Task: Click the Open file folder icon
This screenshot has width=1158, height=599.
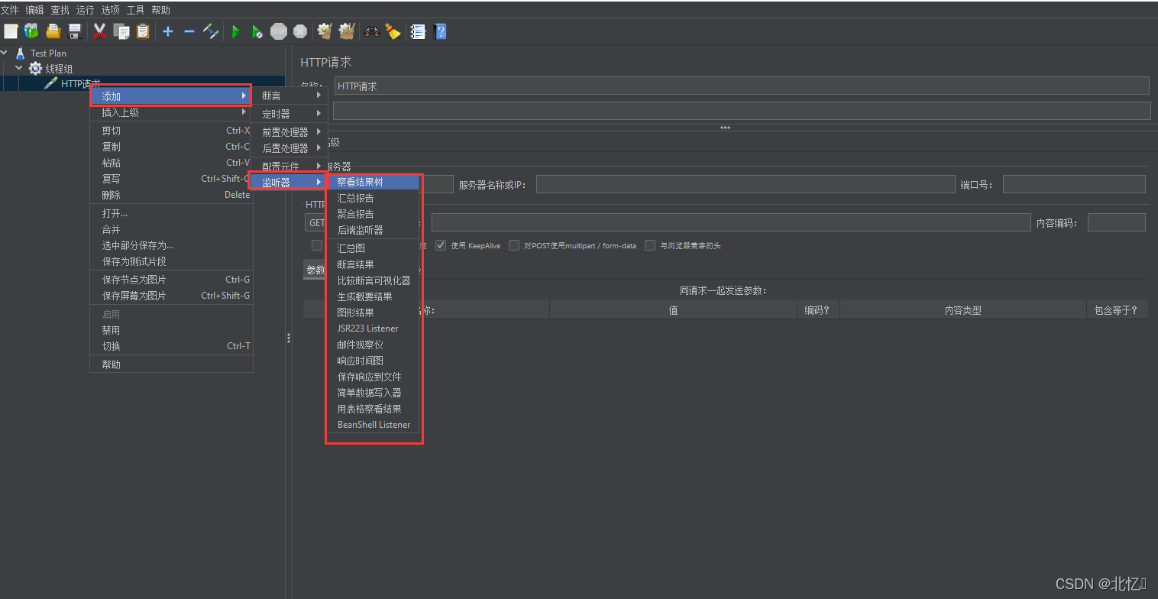Action: pyautogui.click(x=53, y=31)
